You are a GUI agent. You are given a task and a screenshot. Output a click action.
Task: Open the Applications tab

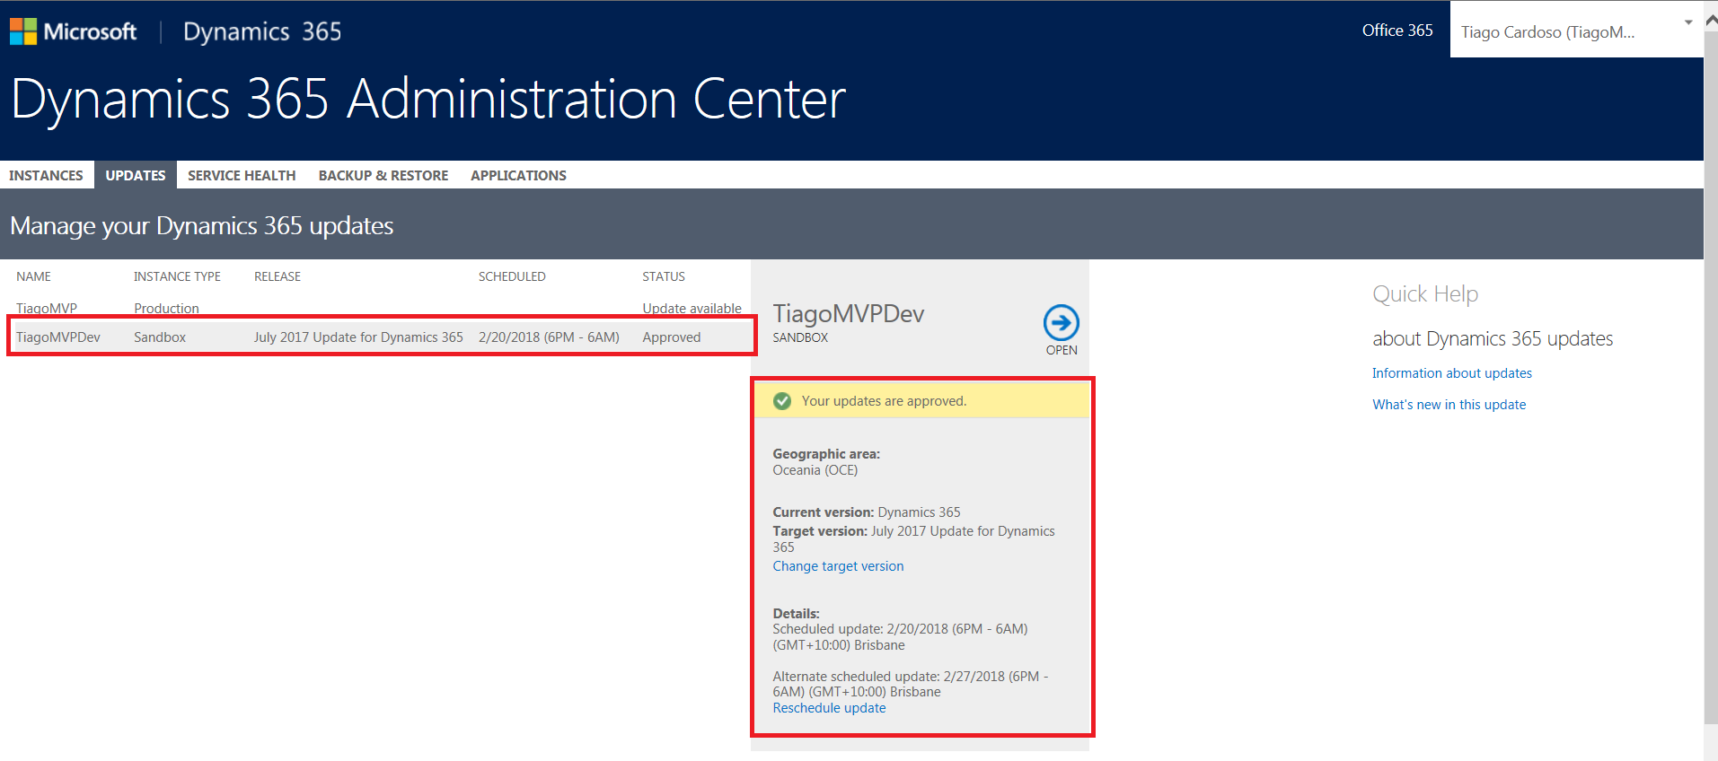click(x=518, y=175)
